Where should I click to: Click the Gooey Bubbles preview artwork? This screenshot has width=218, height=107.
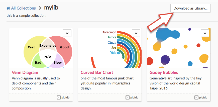pos(179,48)
